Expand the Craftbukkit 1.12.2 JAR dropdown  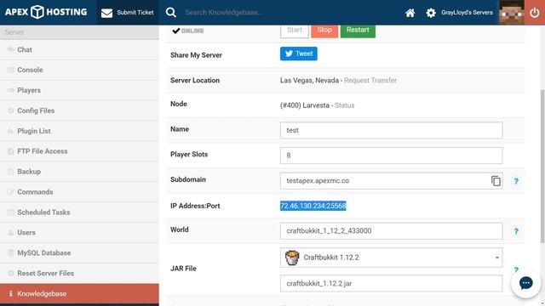[x=391, y=258]
